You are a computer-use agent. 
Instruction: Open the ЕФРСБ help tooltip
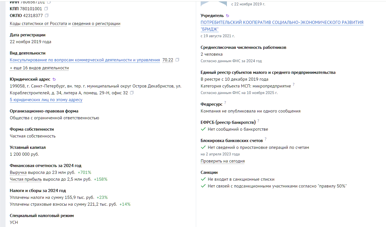coord(258,121)
